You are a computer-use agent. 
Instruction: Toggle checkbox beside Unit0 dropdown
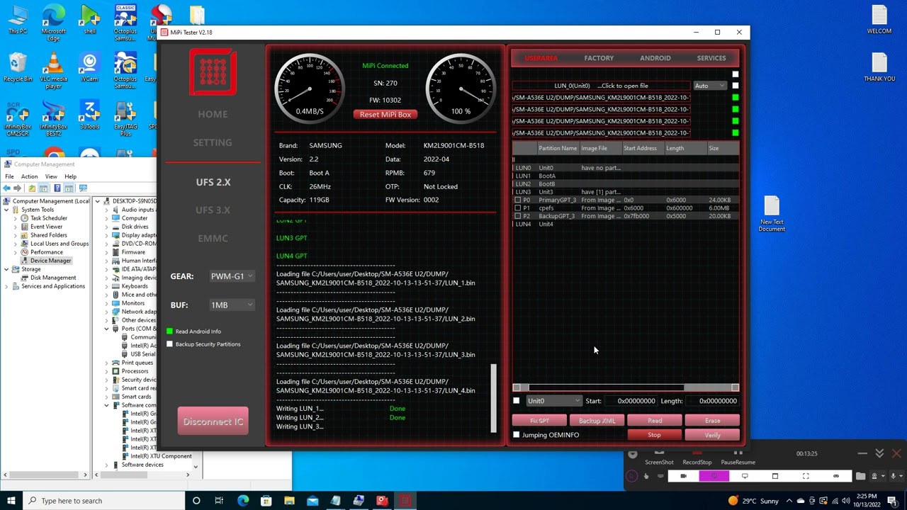[516, 401]
